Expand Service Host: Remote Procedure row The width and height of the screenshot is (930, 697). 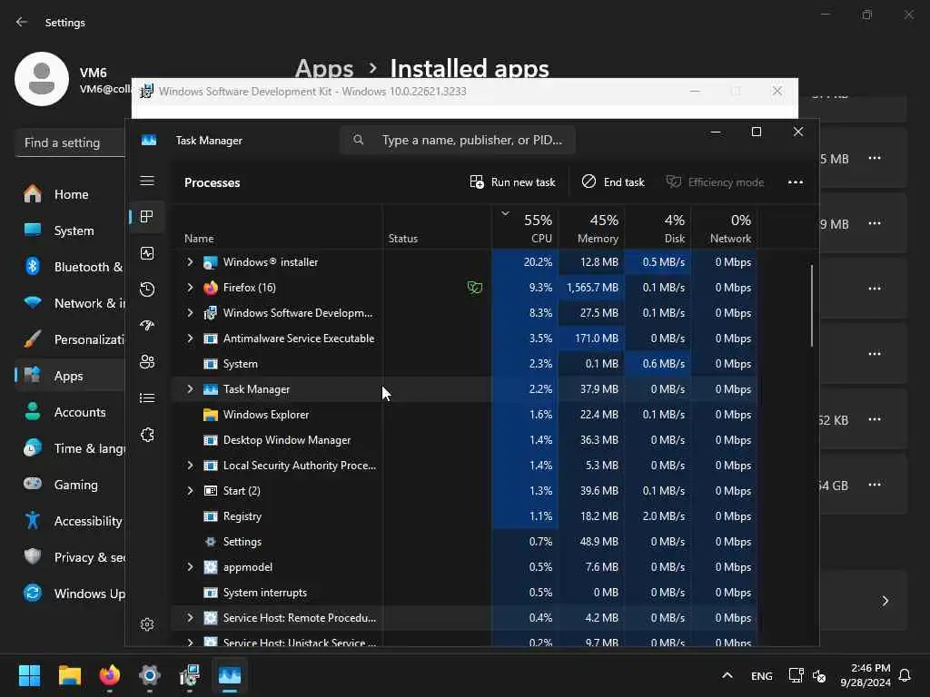[x=190, y=617]
